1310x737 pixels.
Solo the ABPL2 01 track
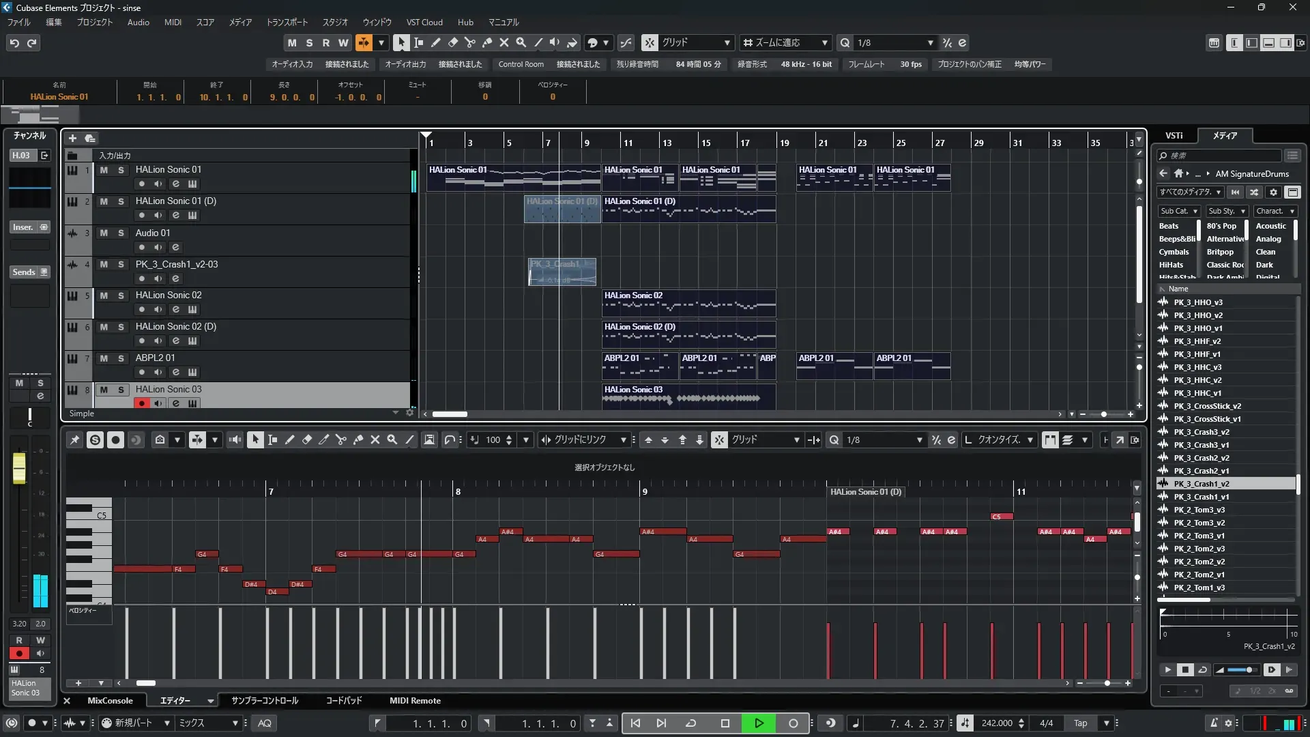tap(121, 358)
